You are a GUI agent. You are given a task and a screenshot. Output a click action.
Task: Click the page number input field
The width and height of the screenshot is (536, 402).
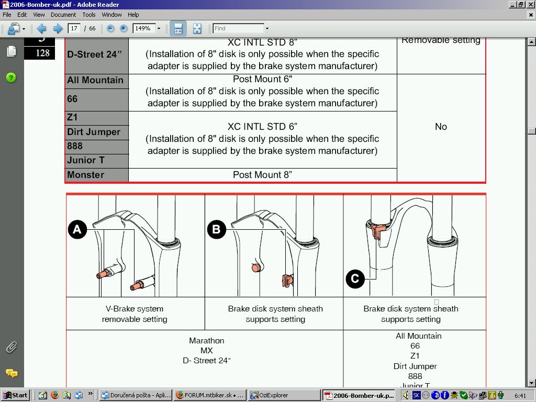click(x=74, y=29)
